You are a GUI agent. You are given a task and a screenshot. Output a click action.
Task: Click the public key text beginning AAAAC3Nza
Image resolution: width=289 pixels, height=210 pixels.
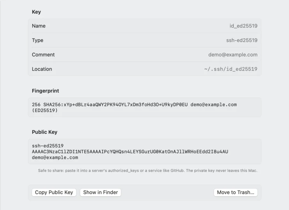point(130,152)
